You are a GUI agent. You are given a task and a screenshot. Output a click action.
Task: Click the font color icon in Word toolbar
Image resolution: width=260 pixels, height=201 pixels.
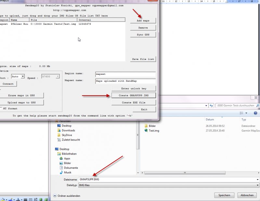(18, 199)
